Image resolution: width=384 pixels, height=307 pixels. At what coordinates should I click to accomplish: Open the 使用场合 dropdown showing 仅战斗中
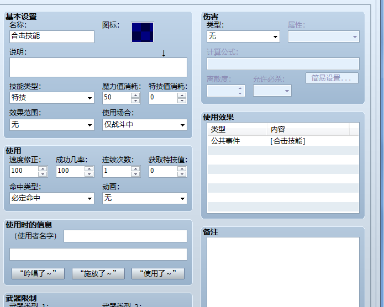(x=145, y=125)
